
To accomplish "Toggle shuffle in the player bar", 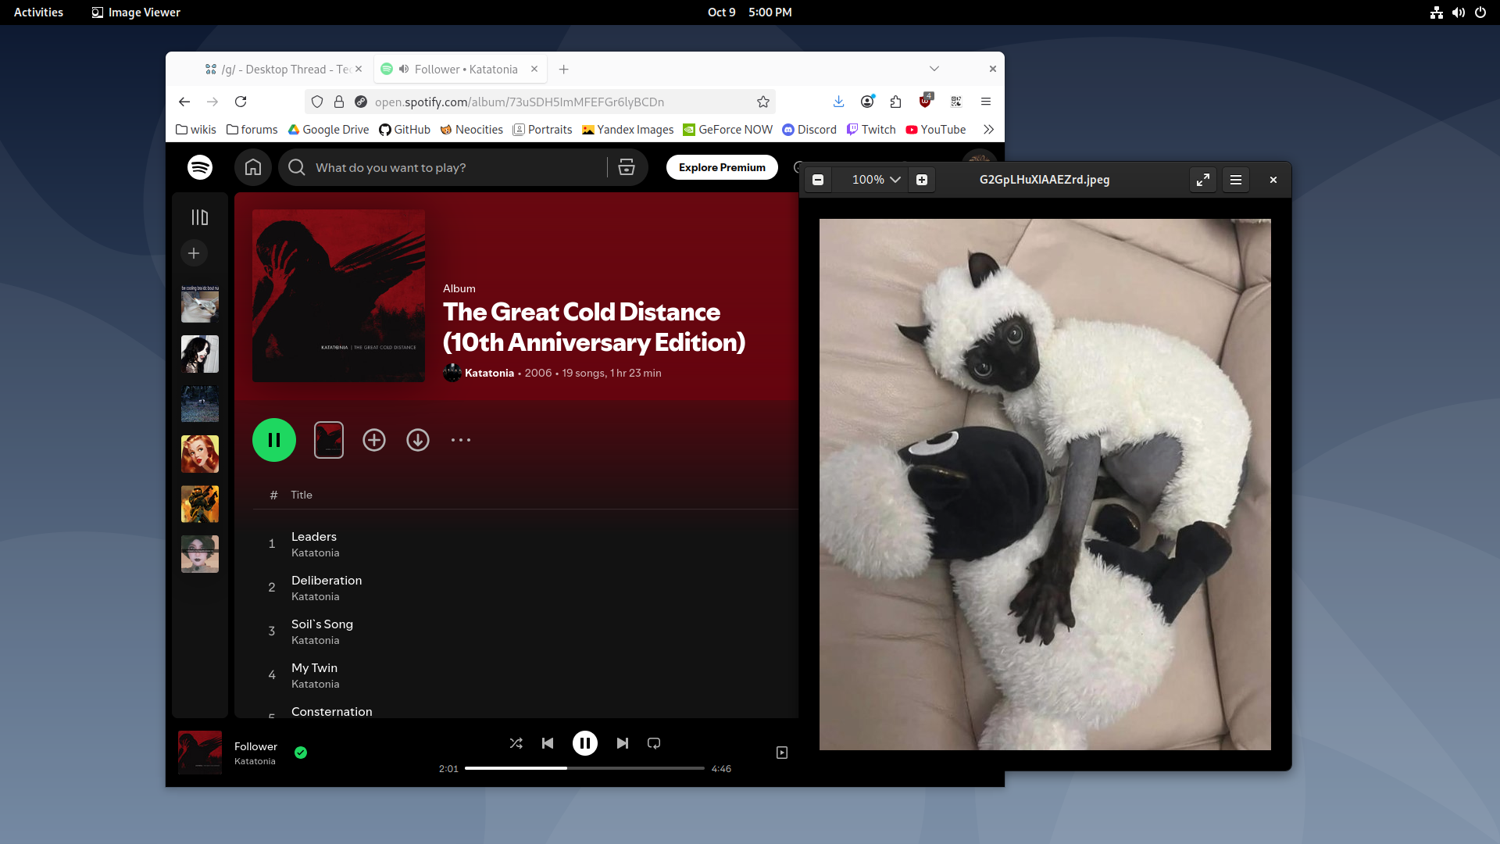I will pos(516,743).
